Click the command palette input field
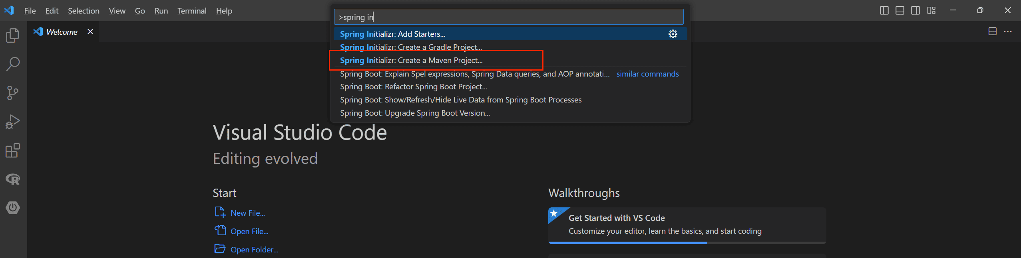1021x258 pixels. click(x=508, y=17)
